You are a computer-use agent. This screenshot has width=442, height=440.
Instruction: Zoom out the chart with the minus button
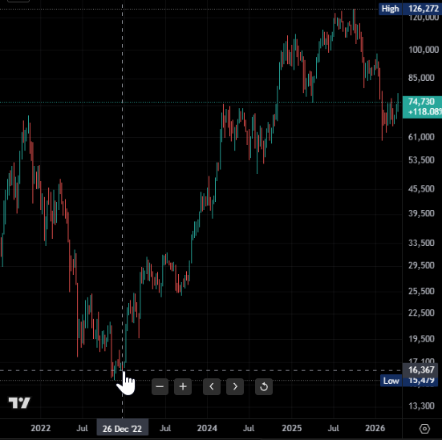160,386
